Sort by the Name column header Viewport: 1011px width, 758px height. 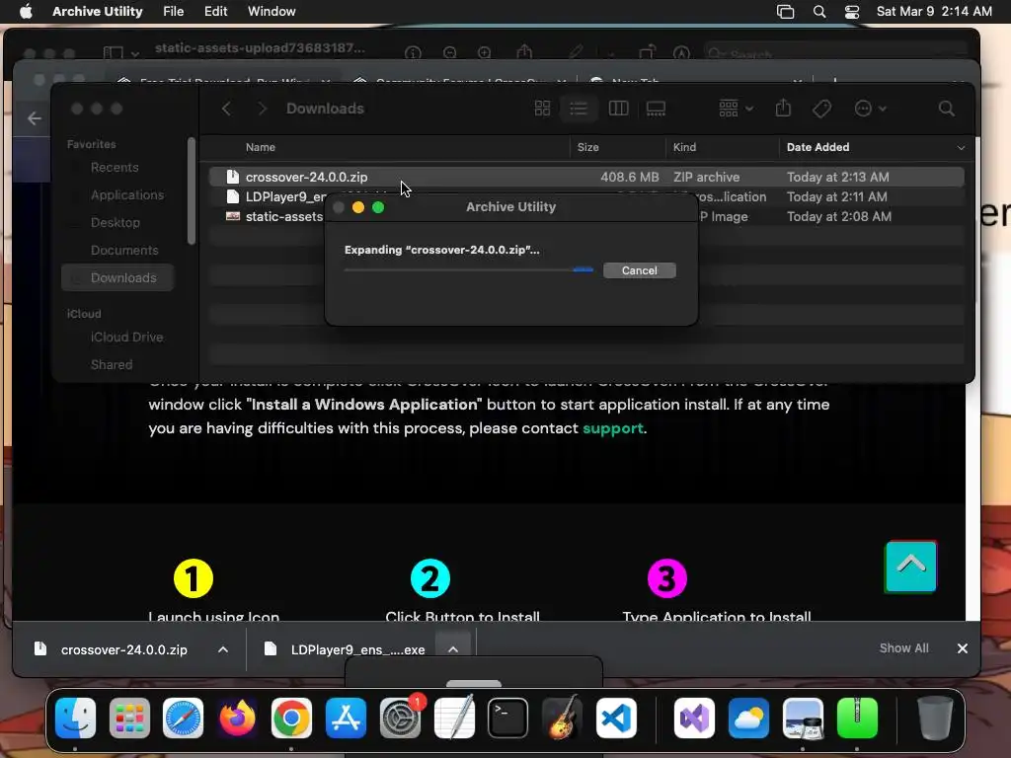click(x=261, y=147)
